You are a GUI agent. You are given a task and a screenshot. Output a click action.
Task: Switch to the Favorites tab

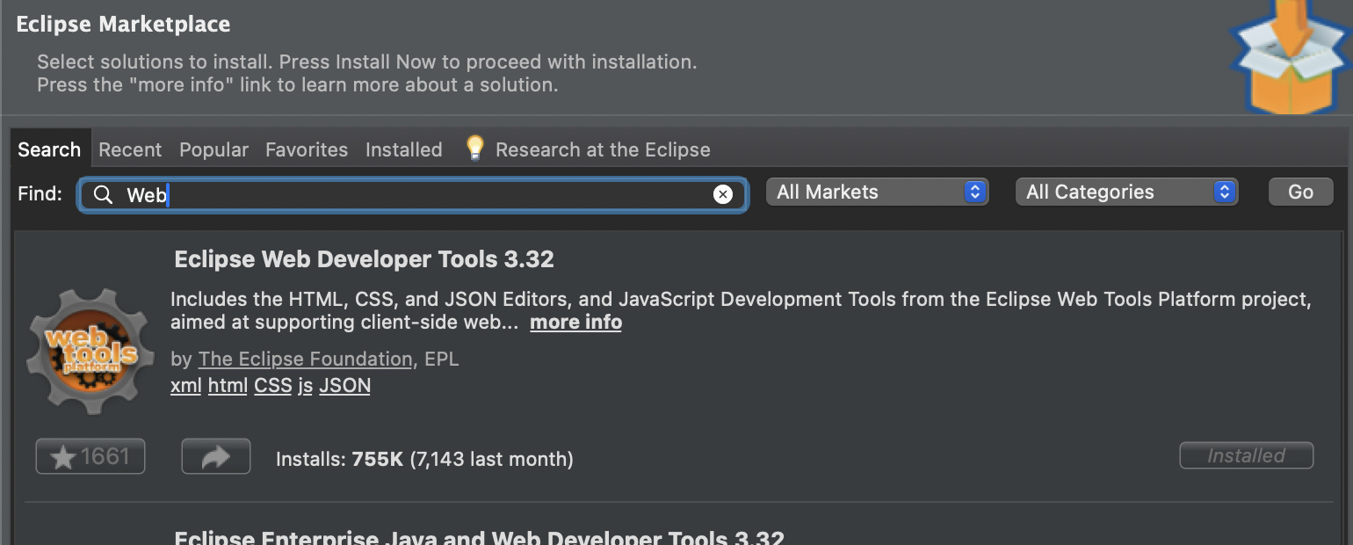pyautogui.click(x=307, y=149)
